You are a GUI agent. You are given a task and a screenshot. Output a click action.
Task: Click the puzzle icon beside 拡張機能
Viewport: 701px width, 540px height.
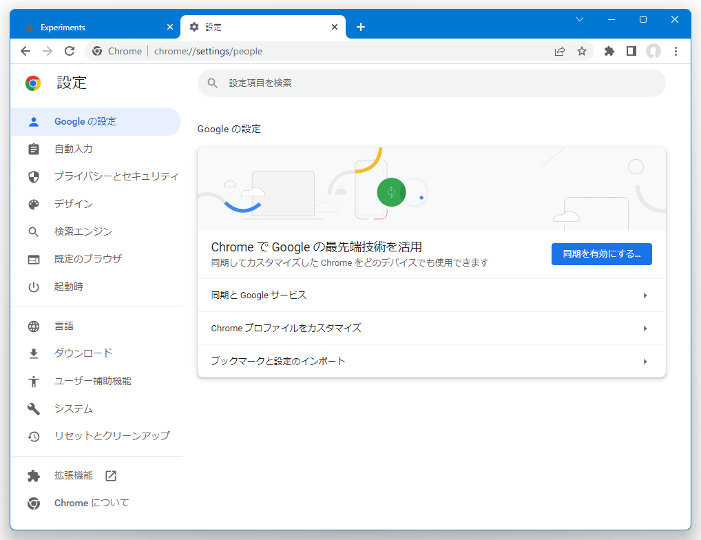coord(34,476)
